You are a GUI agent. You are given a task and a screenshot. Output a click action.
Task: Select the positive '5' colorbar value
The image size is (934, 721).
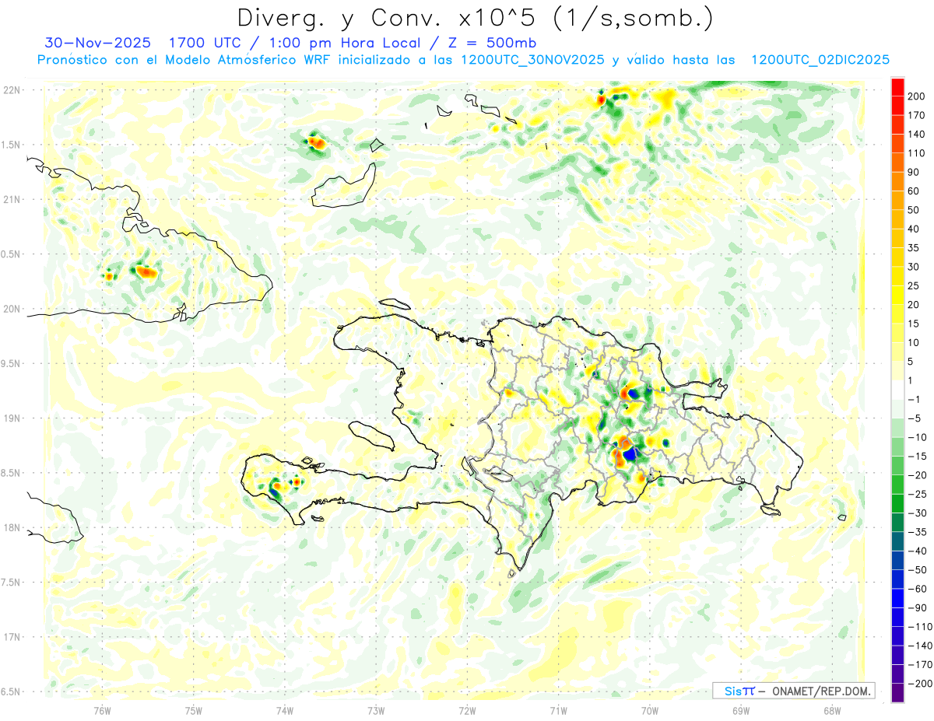tap(911, 362)
